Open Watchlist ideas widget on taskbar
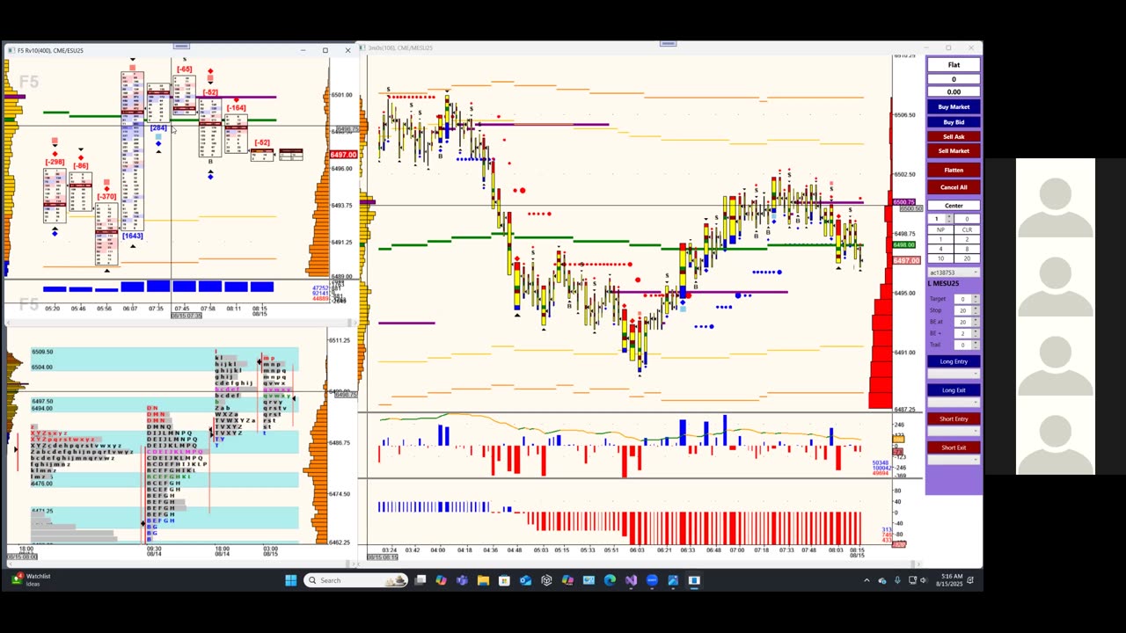Image resolution: width=1126 pixels, height=633 pixels. pyautogui.click(x=31, y=580)
